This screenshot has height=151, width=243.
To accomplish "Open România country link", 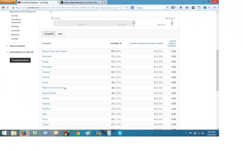I will (x=46, y=109).
